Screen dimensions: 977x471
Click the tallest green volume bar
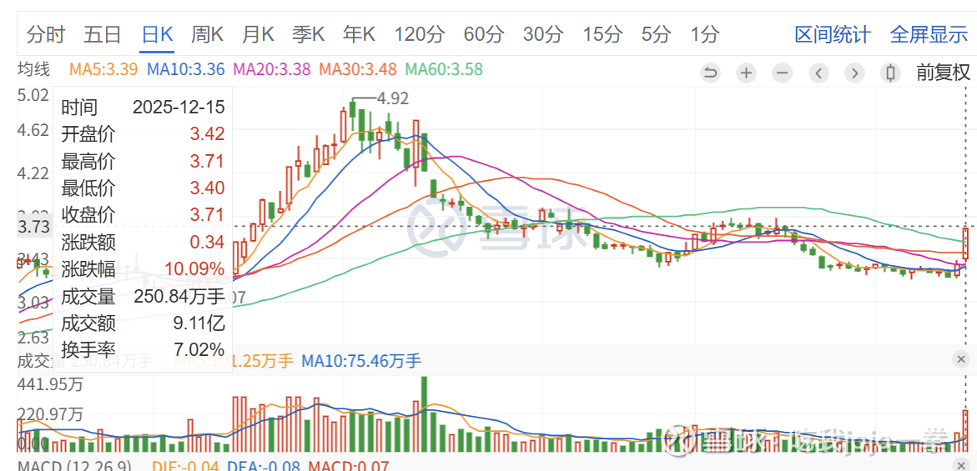[x=424, y=414]
